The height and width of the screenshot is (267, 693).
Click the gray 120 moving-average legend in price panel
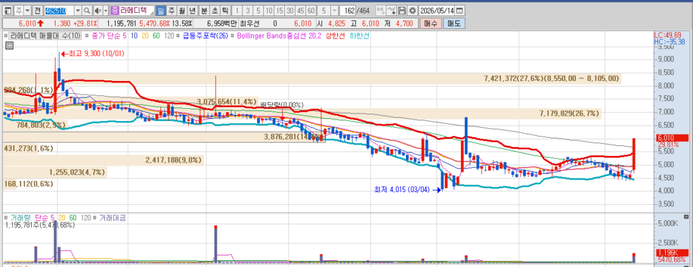pyautogui.click(x=169, y=37)
